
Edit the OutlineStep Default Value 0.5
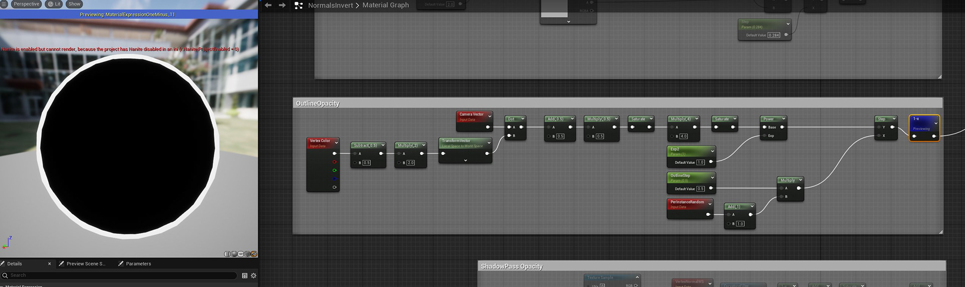pyautogui.click(x=701, y=189)
